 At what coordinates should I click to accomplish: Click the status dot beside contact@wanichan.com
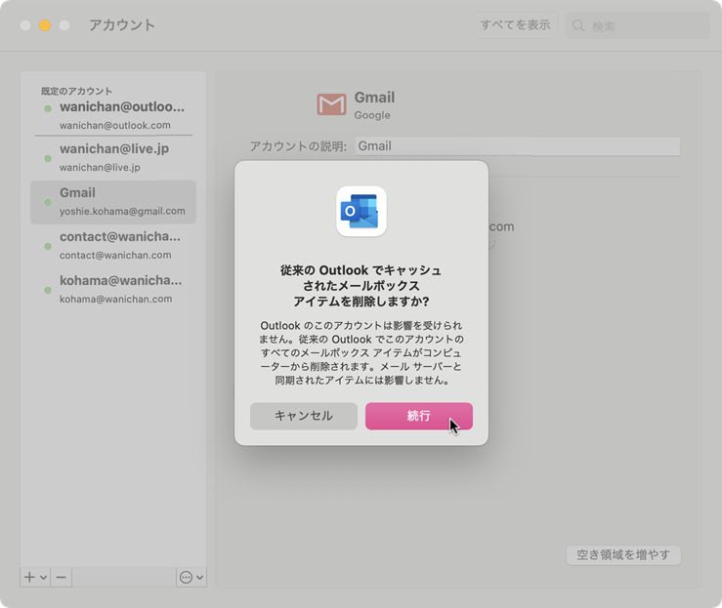click(48, 246)
